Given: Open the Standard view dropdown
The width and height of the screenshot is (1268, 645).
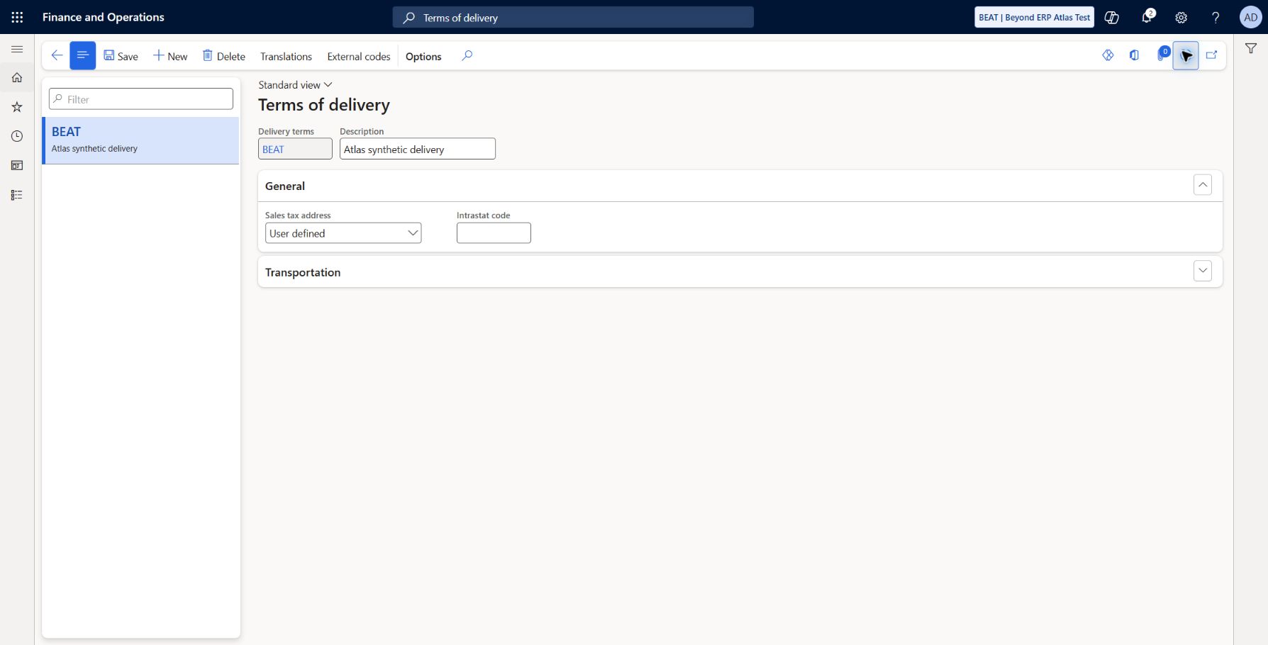Looking at the screenshot, I should [295, 84].
